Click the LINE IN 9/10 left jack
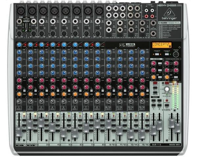197x157 pixels. [109, 23]
